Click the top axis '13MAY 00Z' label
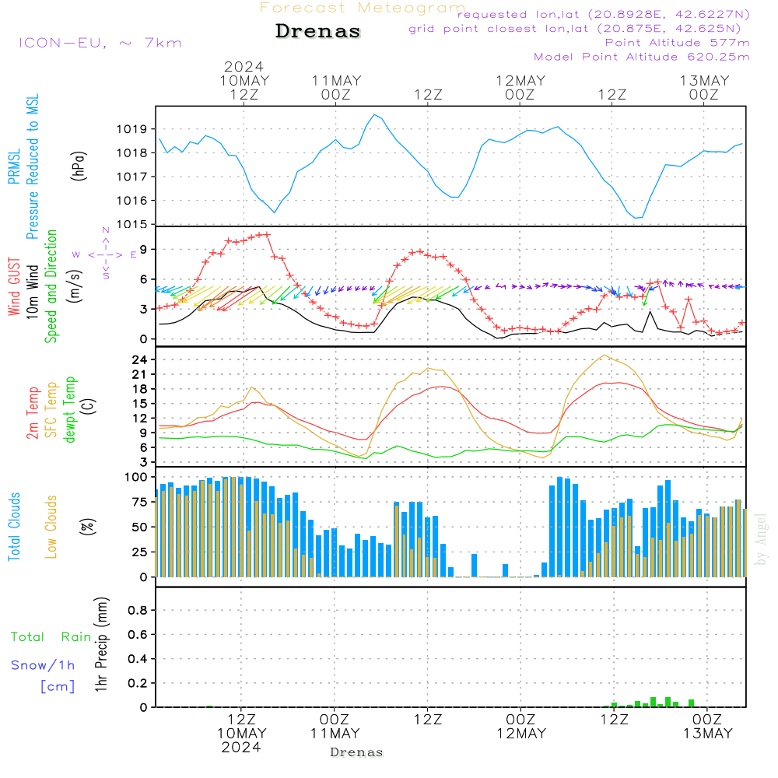Image resolution: width=778 pixels, height=778 pixels. click(x=705, y=87)
